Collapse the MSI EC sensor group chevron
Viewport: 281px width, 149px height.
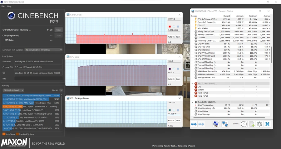(x=192, y=84)
